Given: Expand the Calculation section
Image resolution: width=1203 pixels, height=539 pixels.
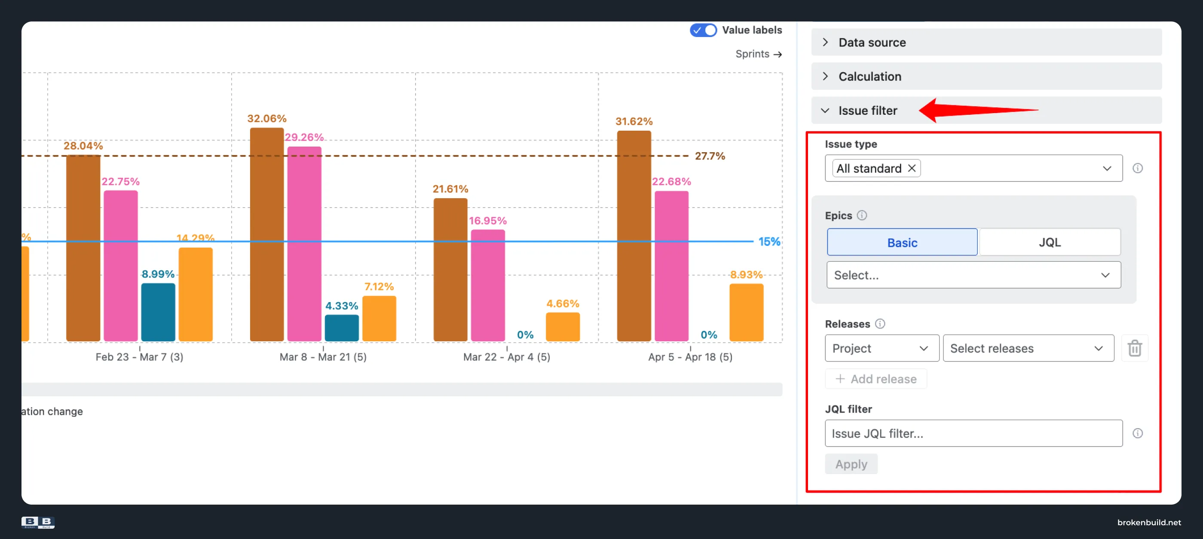Looking at the screenshot, I should pos(986,76).
